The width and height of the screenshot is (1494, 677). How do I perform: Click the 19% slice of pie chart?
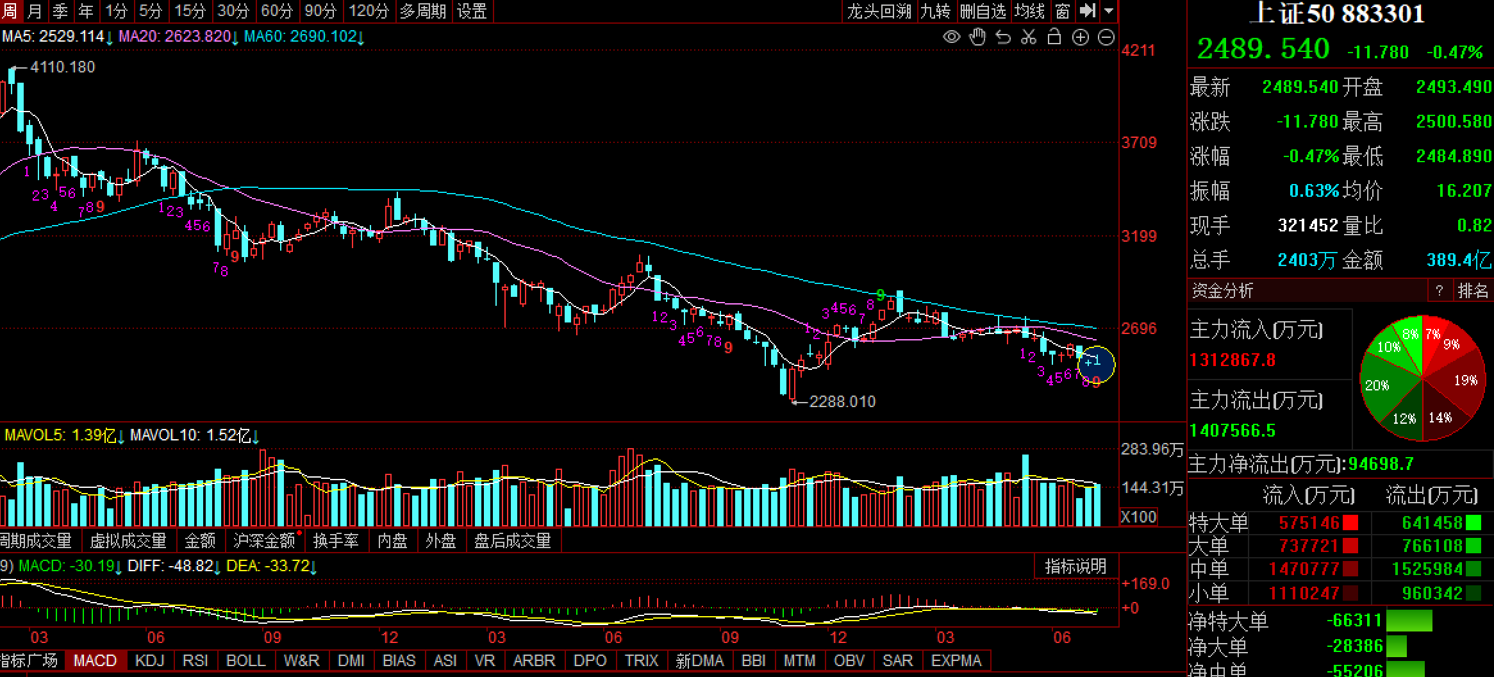(x=1463, y=381)
